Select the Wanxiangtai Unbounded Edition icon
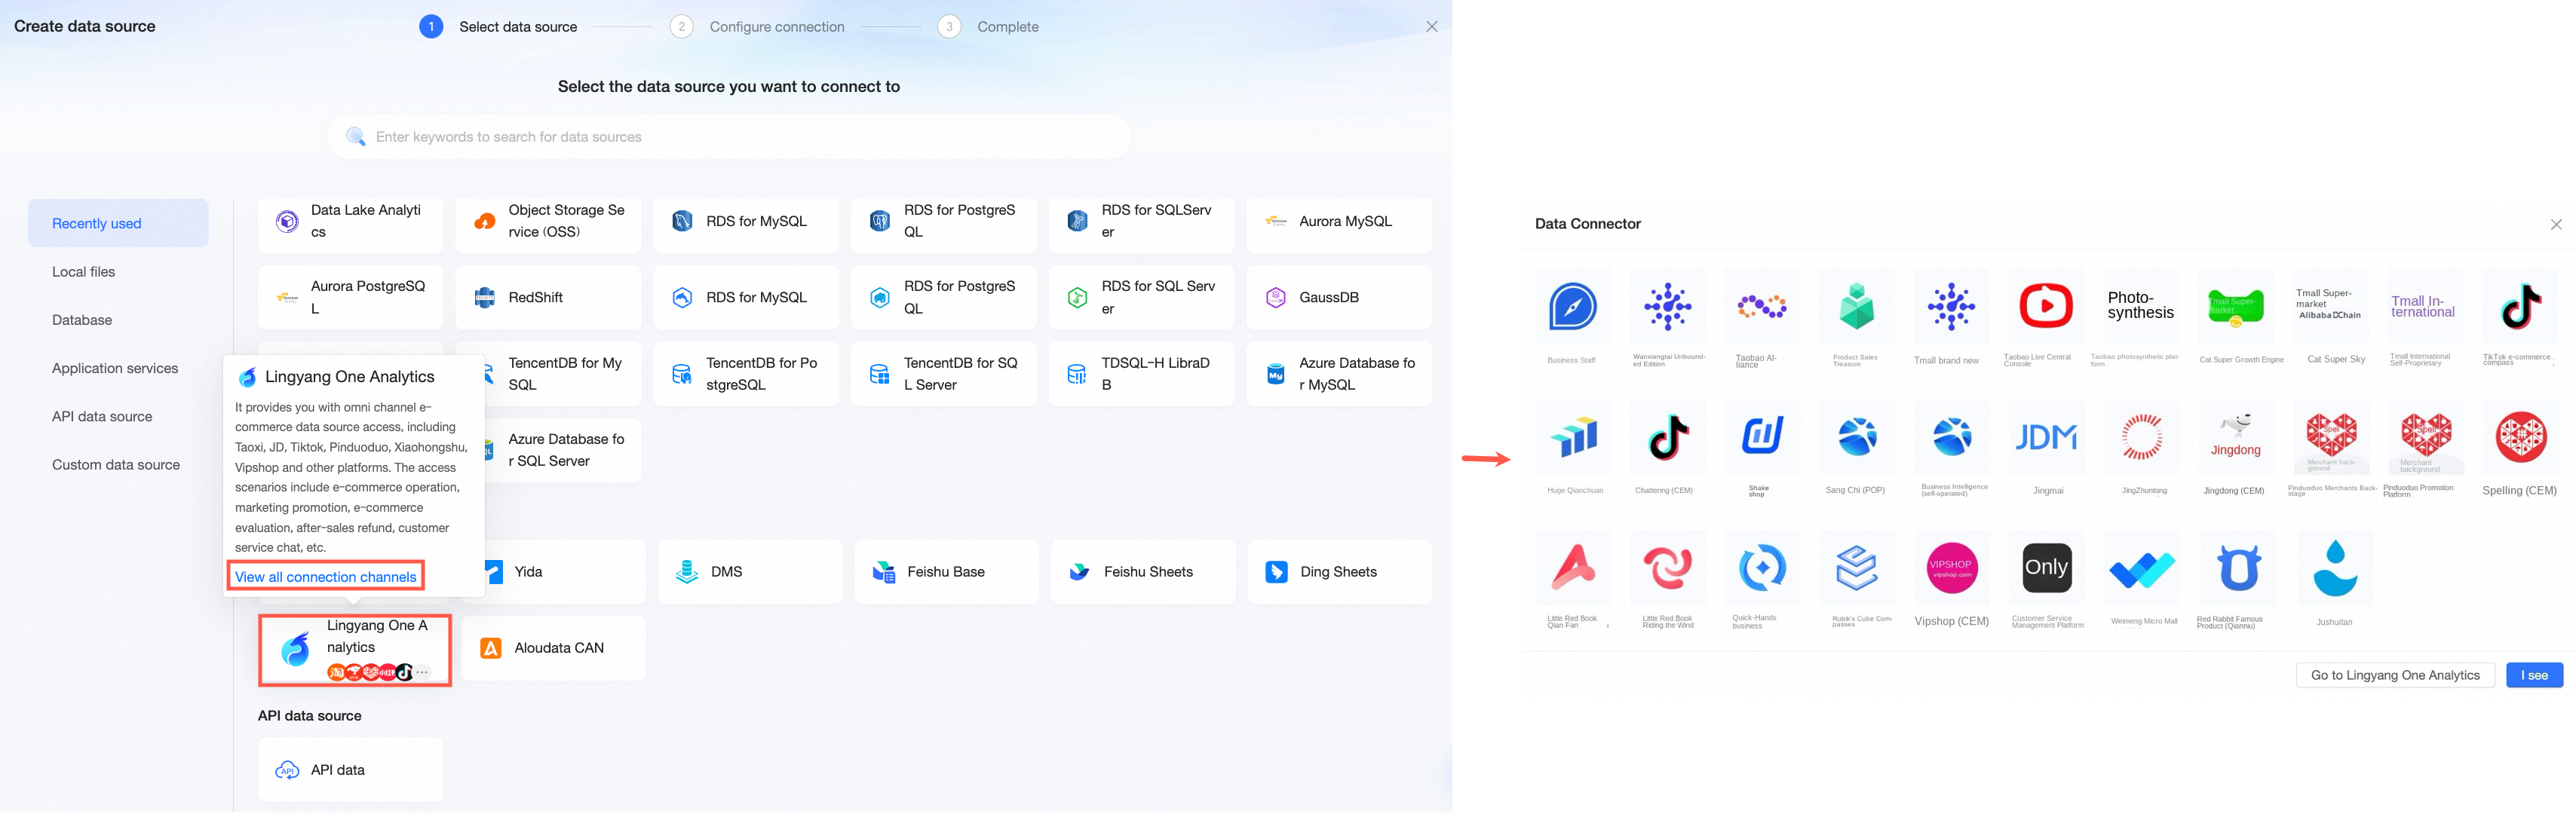This screenshot has height=814, width=2576. click(1667, 306)
